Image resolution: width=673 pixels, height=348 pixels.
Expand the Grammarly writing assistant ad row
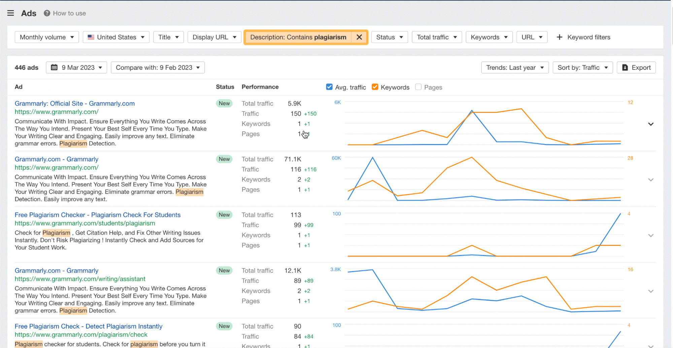650,292
